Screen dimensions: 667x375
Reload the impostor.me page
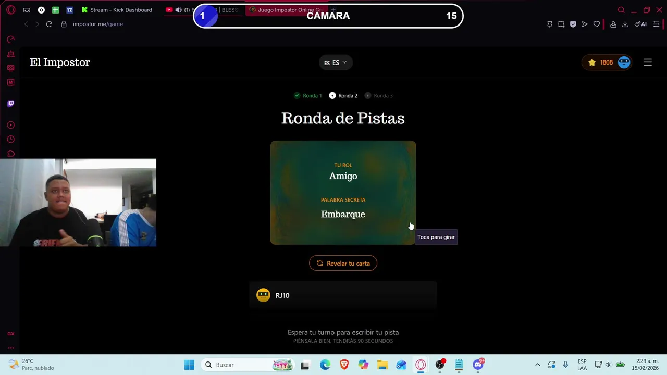(49, 24)
